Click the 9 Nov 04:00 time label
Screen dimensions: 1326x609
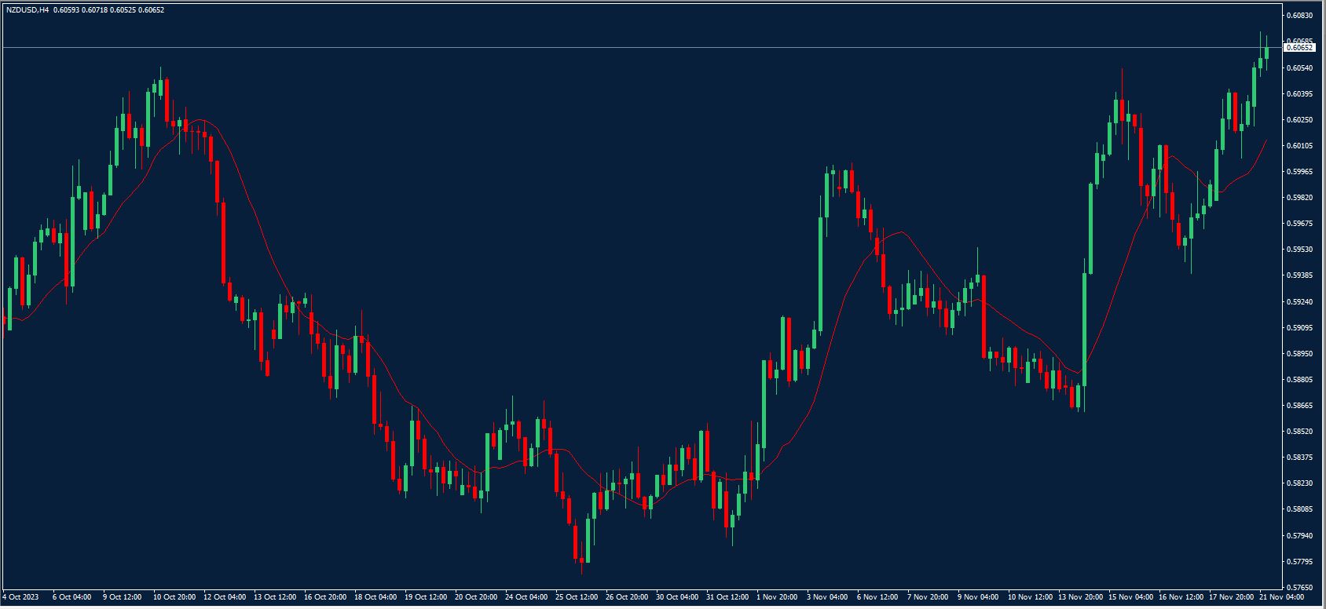[x=977, y=597]
